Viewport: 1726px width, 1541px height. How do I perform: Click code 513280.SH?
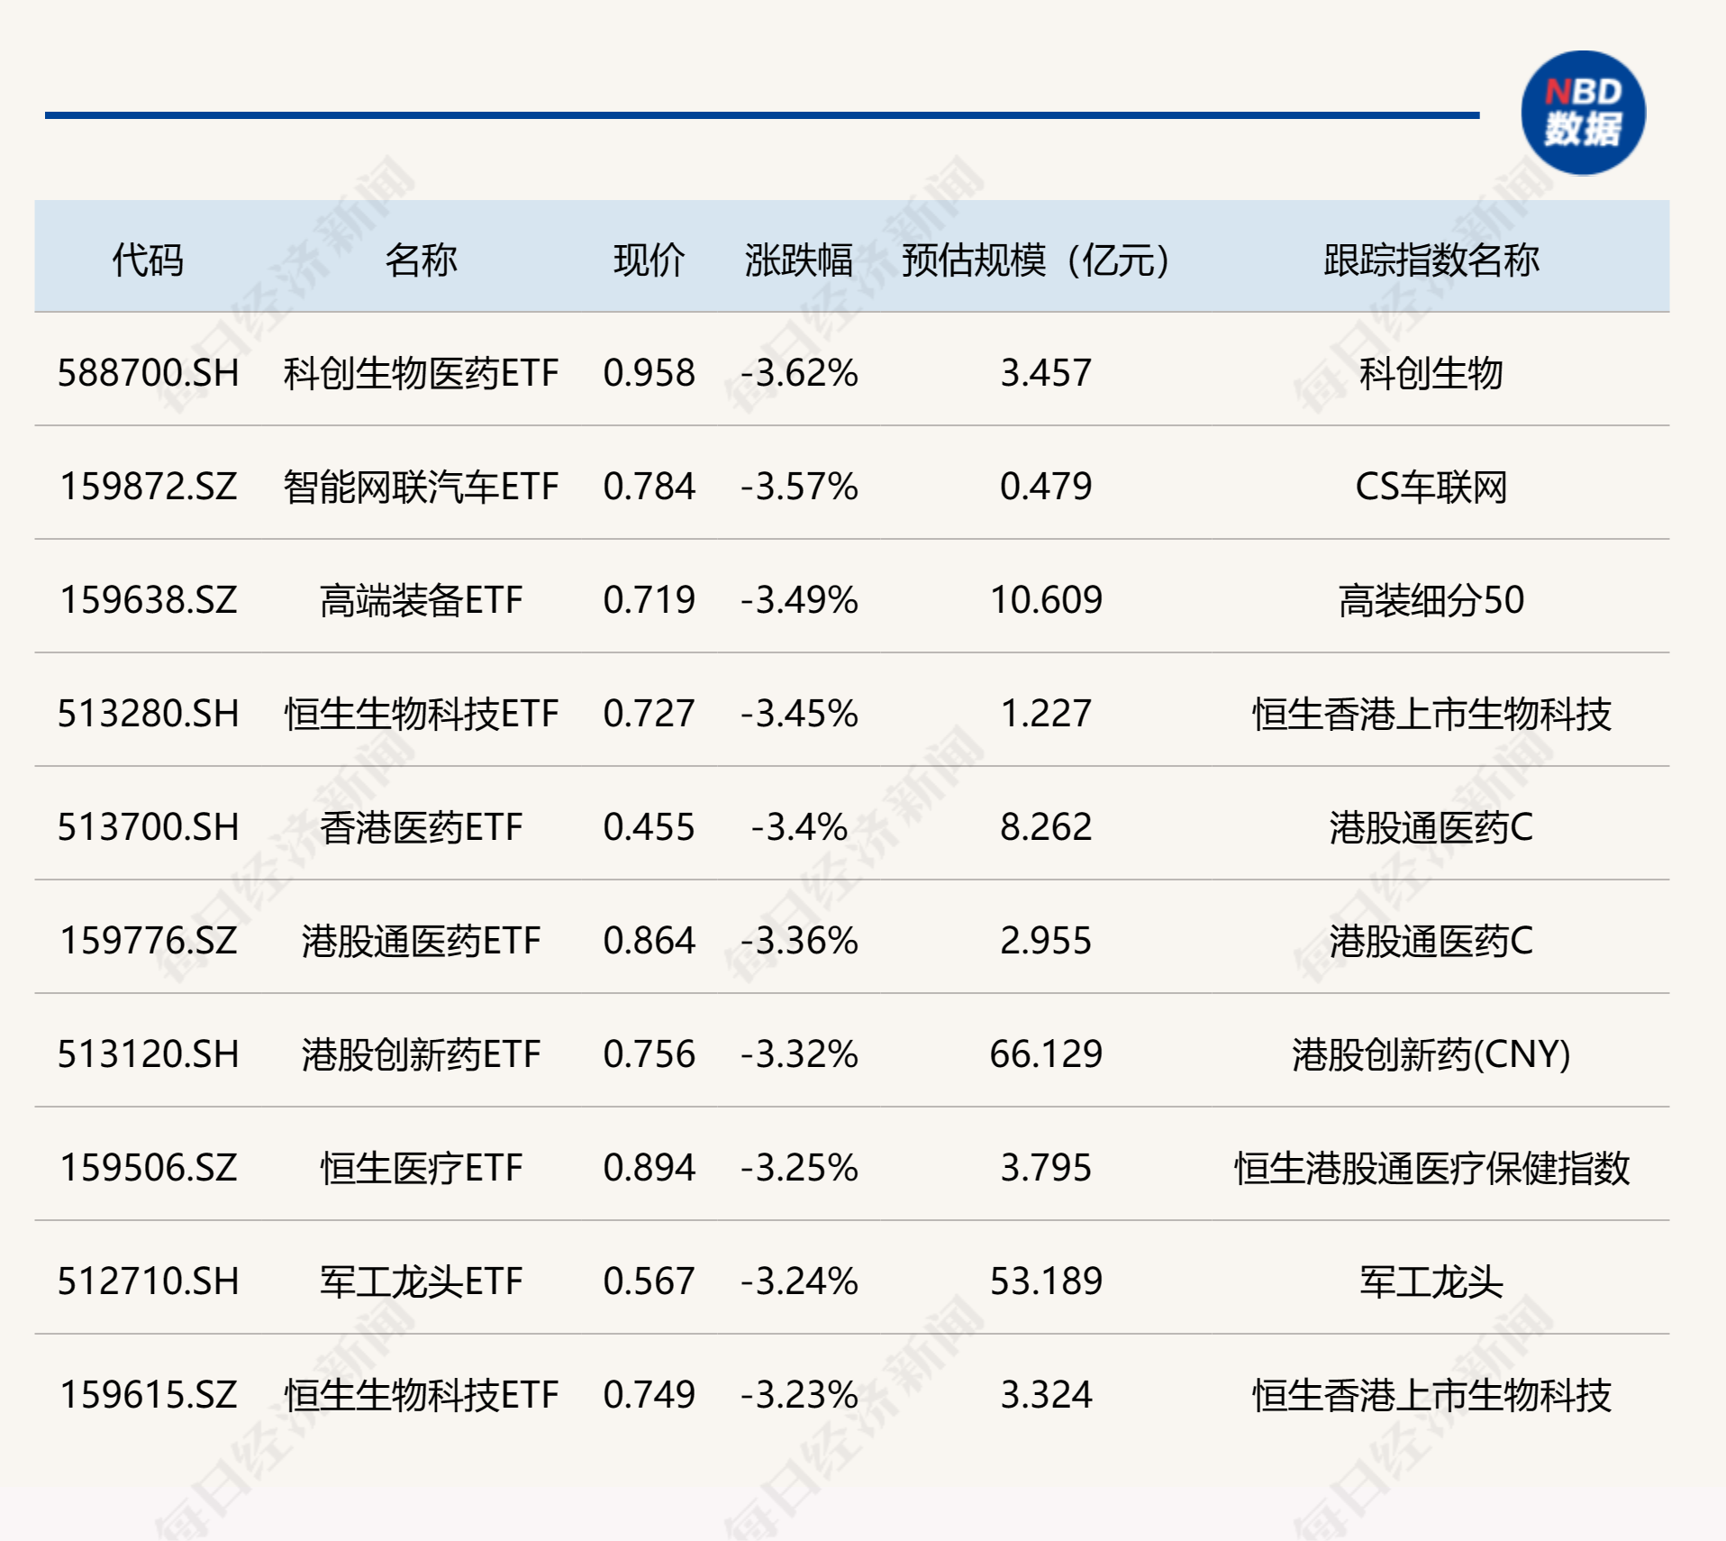148,714
